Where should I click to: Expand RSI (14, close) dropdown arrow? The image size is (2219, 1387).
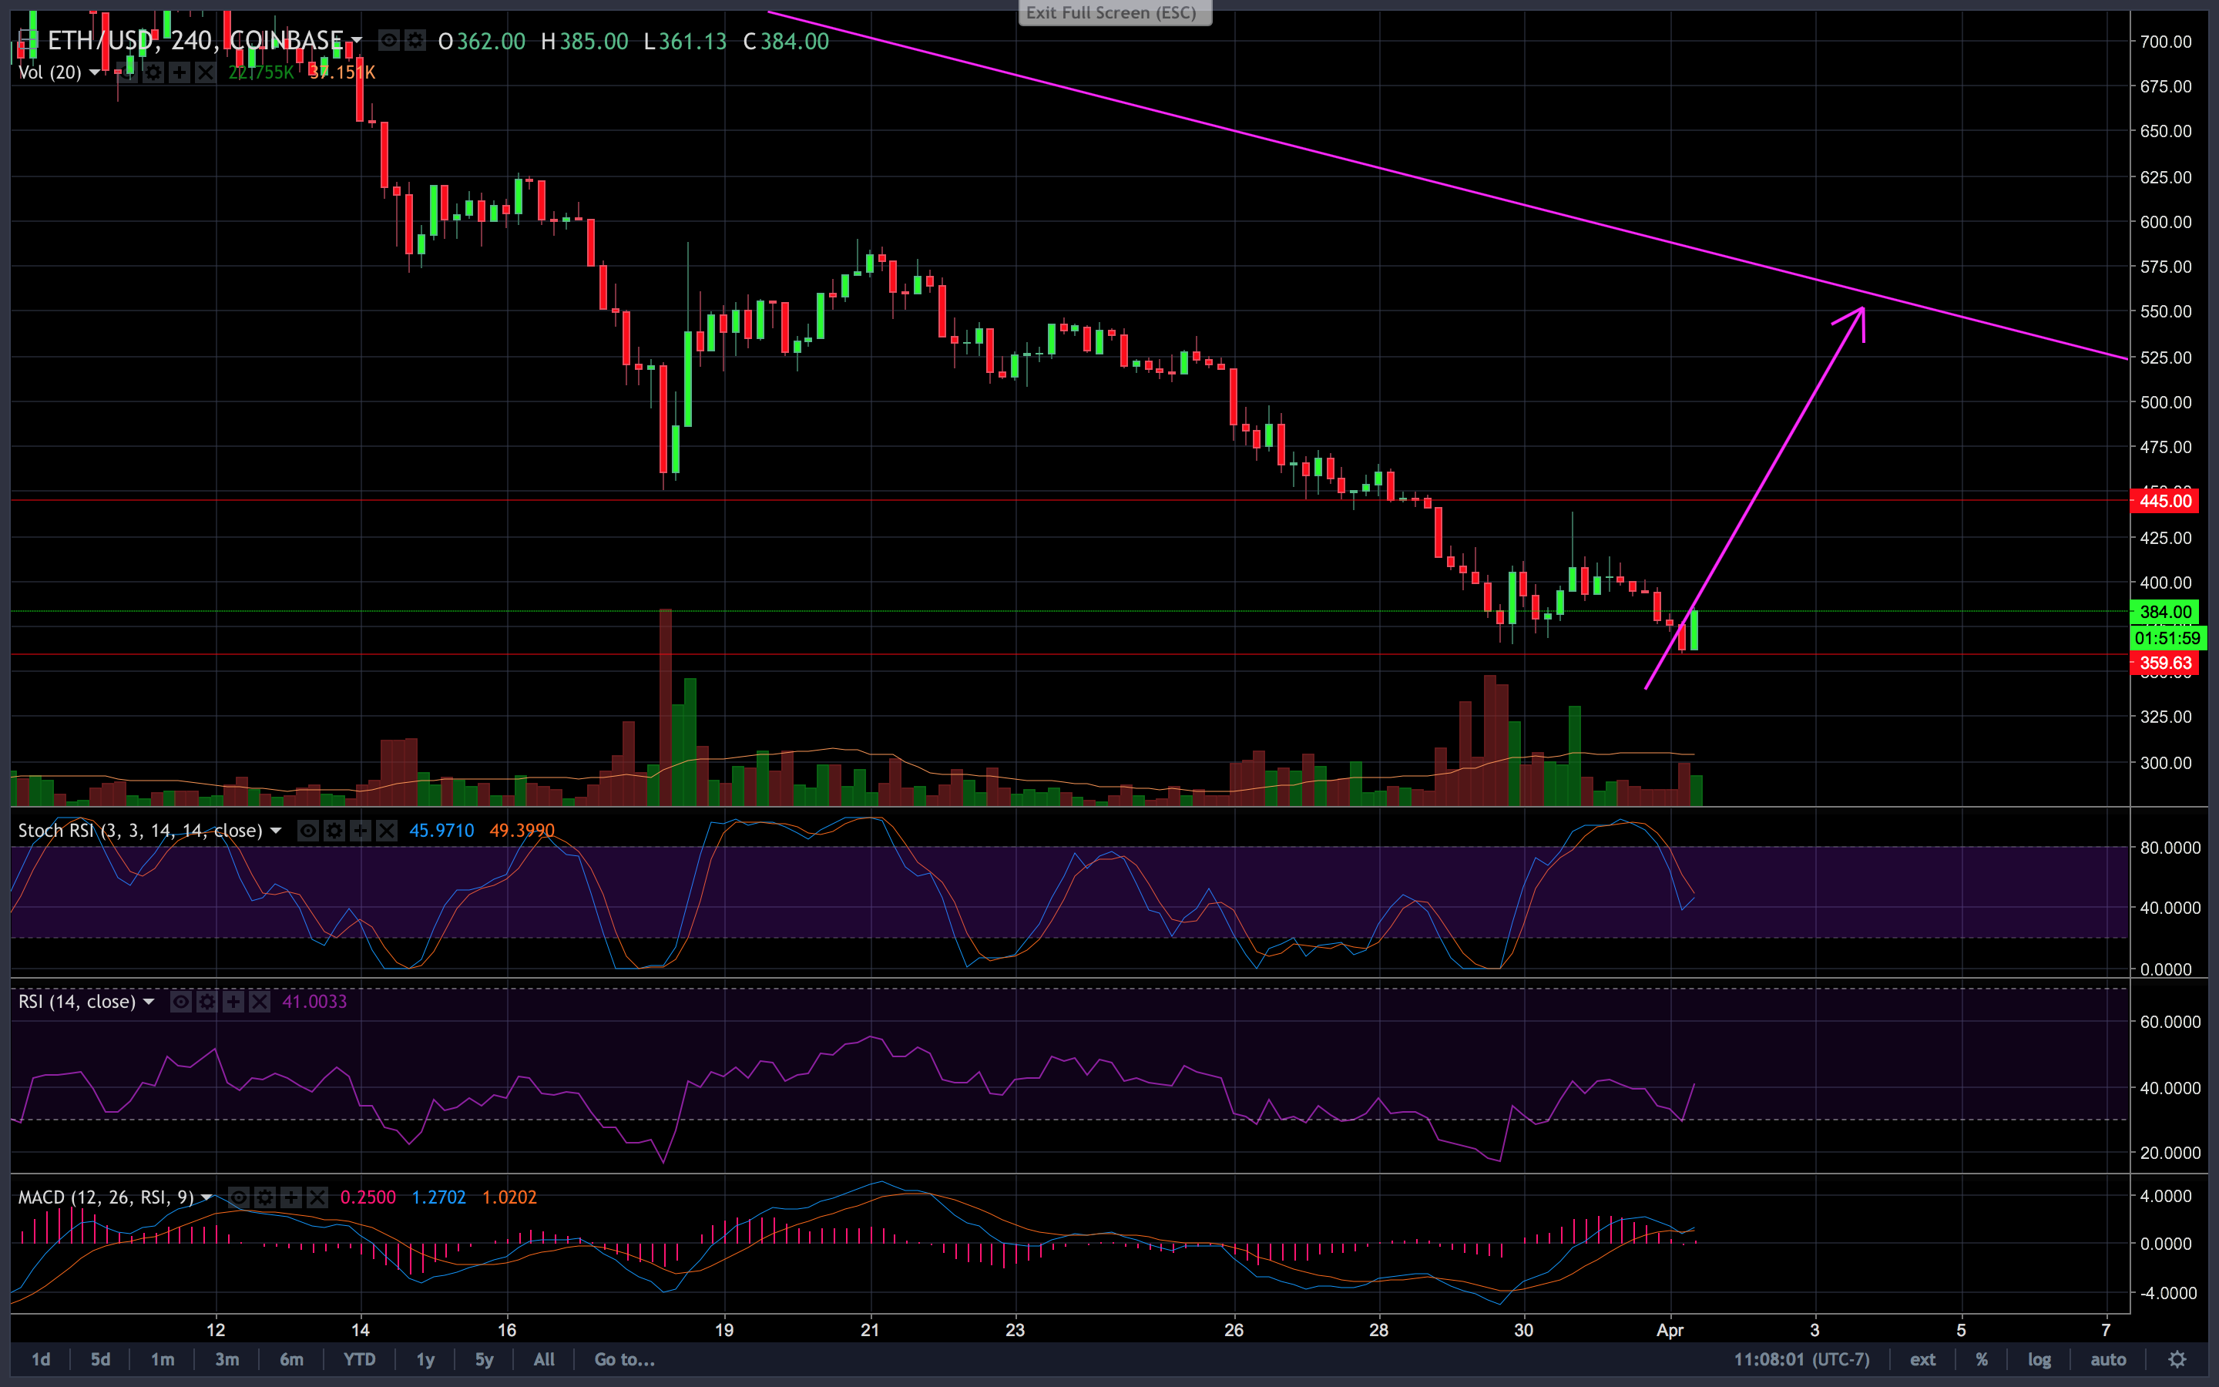(x=149, y=1002)
